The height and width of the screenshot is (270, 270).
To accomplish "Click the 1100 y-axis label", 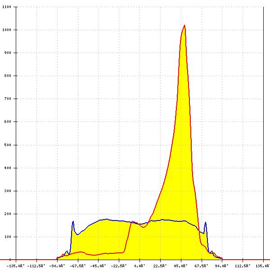I will (7, 7).
